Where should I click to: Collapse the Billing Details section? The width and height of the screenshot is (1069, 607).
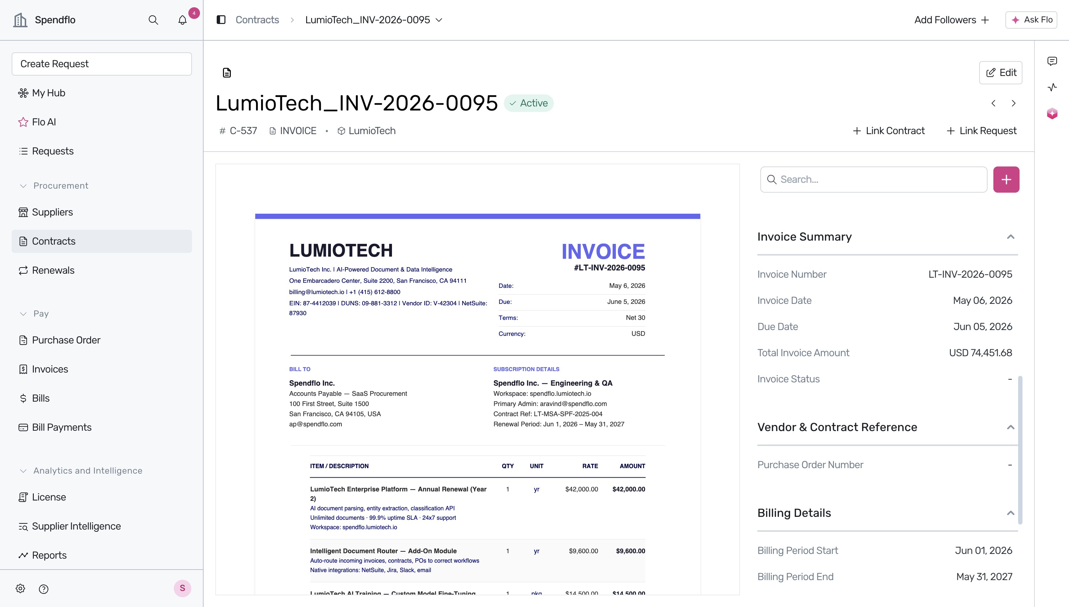(1010, 513)
